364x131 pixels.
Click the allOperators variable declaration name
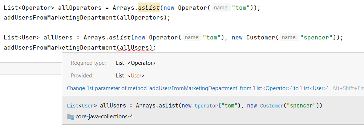(x=80, y=8)
